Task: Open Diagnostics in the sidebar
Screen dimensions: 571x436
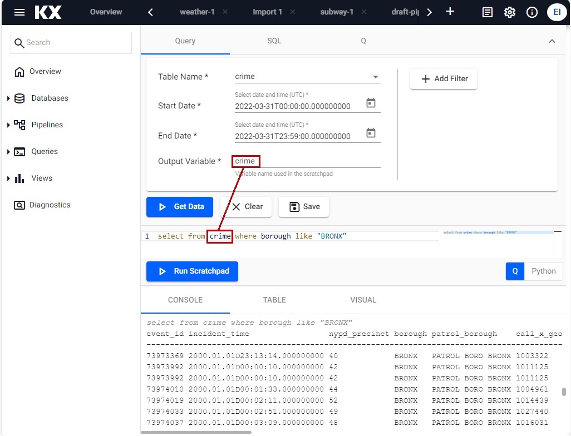Action: (x=42, y=205)
